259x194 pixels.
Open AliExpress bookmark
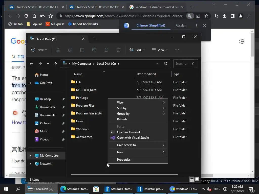tap(55, 24)
